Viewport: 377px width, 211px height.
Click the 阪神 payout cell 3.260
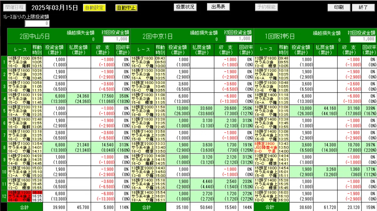325,171
